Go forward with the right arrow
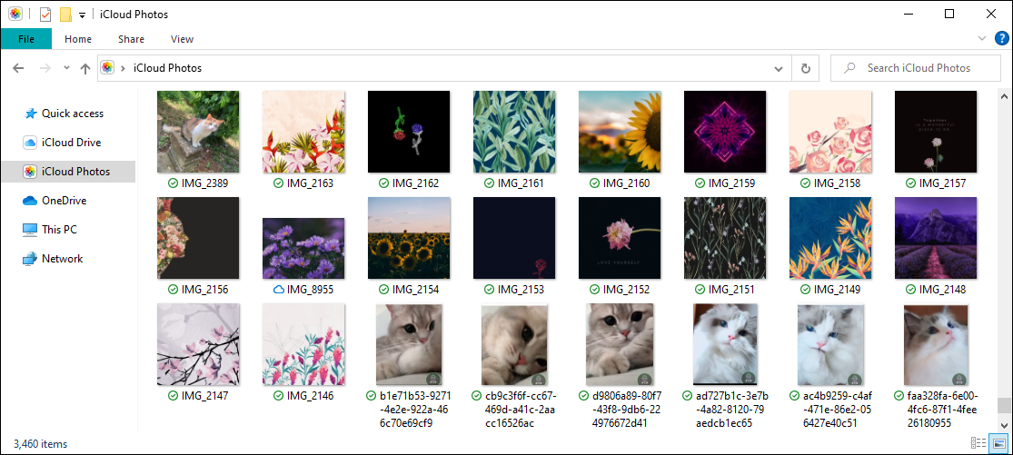This screenshot has height=455, width=1013. tap(45, 68)
